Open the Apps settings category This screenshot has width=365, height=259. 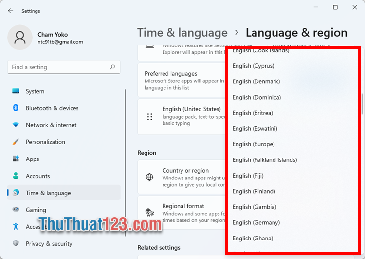[x=33, y=159]
